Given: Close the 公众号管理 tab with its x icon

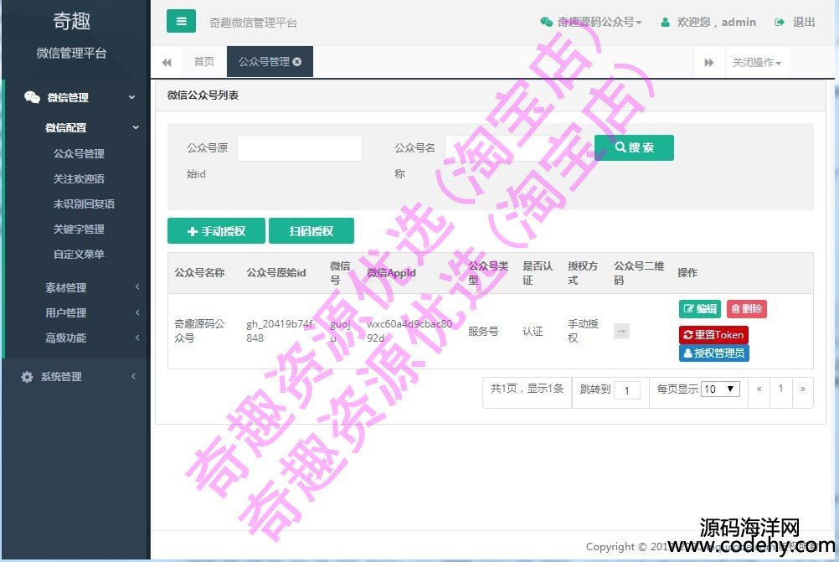Looking at the screenshot, I should (297, 61).
